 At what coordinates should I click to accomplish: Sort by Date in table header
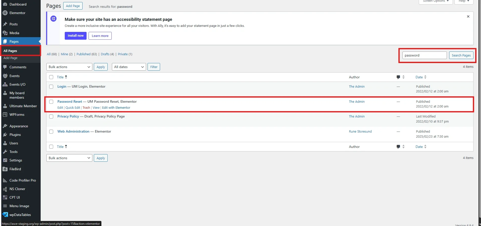pos(421,77)
